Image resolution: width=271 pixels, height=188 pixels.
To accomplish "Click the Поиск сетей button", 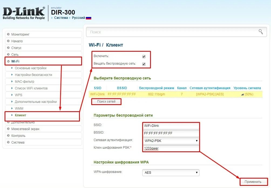I will coord(106,102).
